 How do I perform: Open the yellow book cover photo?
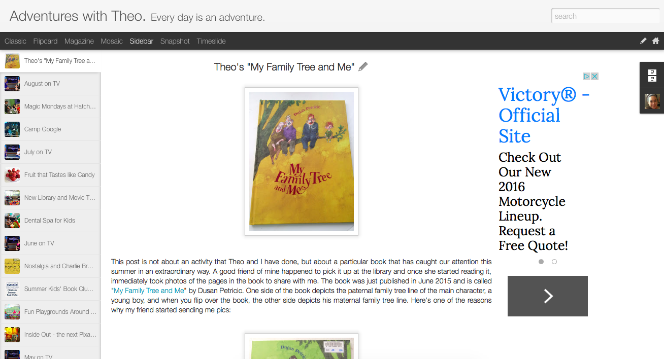pyautogui.click(x=302, y=161)
